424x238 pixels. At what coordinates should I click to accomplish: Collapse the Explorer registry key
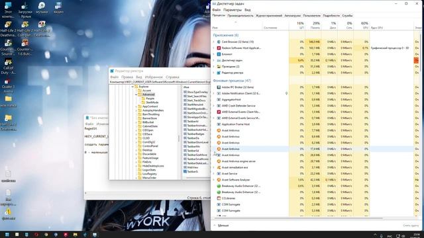132,87
